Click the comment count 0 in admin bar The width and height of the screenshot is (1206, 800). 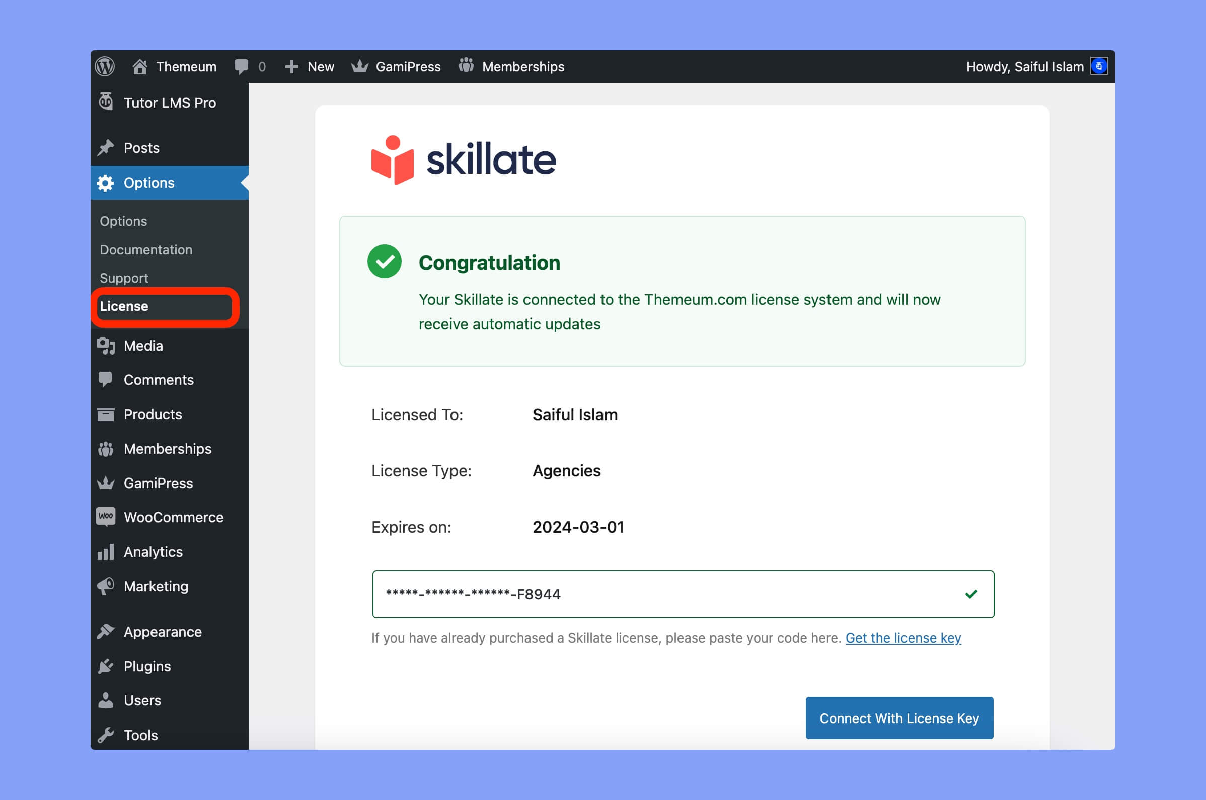262,67
